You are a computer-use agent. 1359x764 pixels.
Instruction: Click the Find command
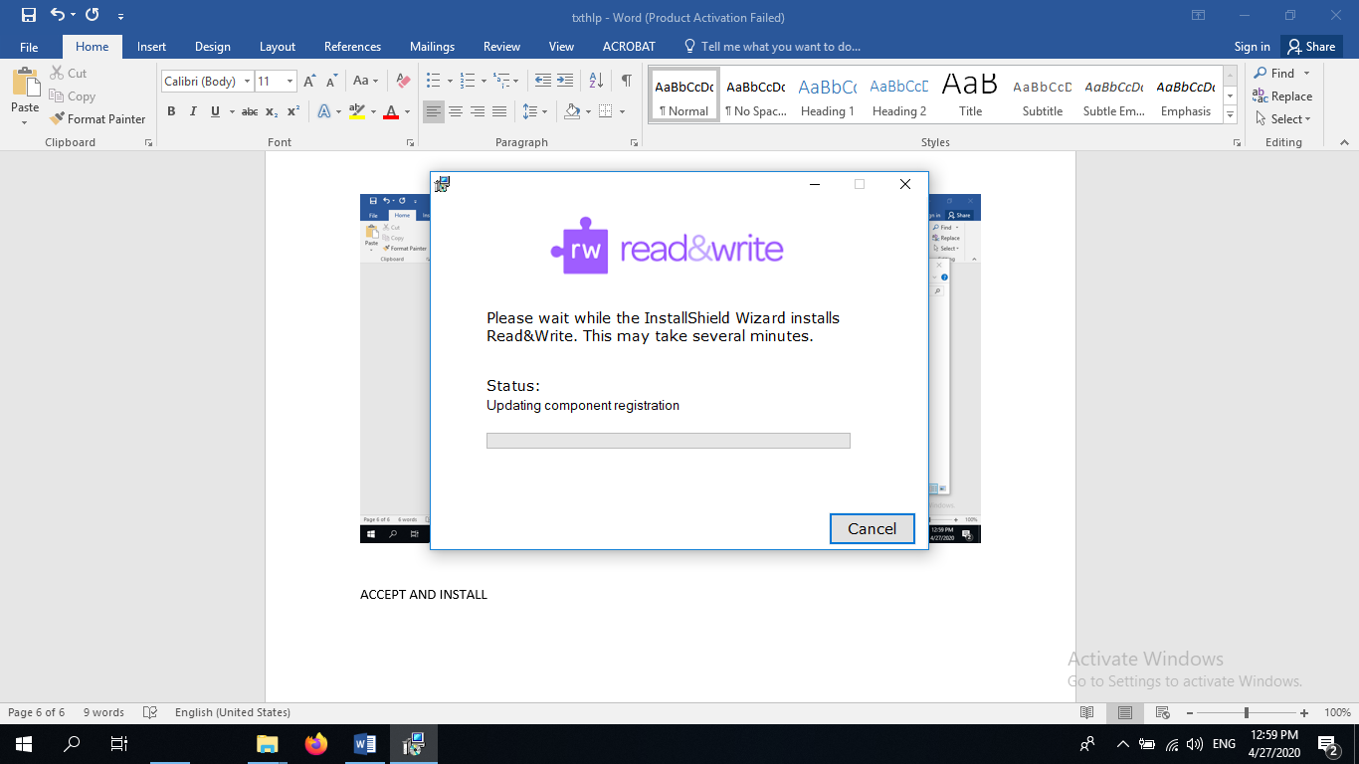pyautogui.click(x=1274, y=73)
